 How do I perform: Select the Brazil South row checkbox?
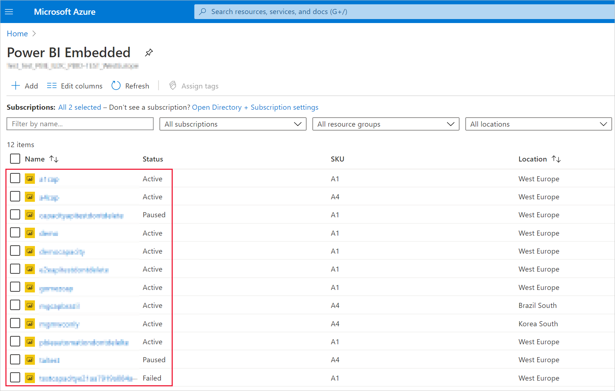[x=15, y=305]
